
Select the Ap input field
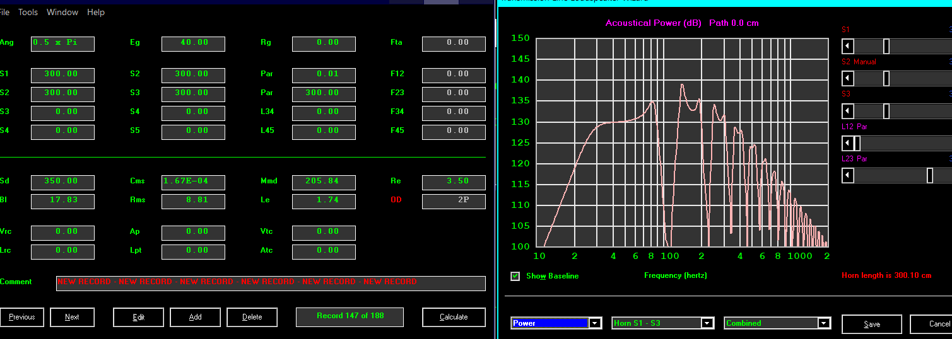click(193, 233)
